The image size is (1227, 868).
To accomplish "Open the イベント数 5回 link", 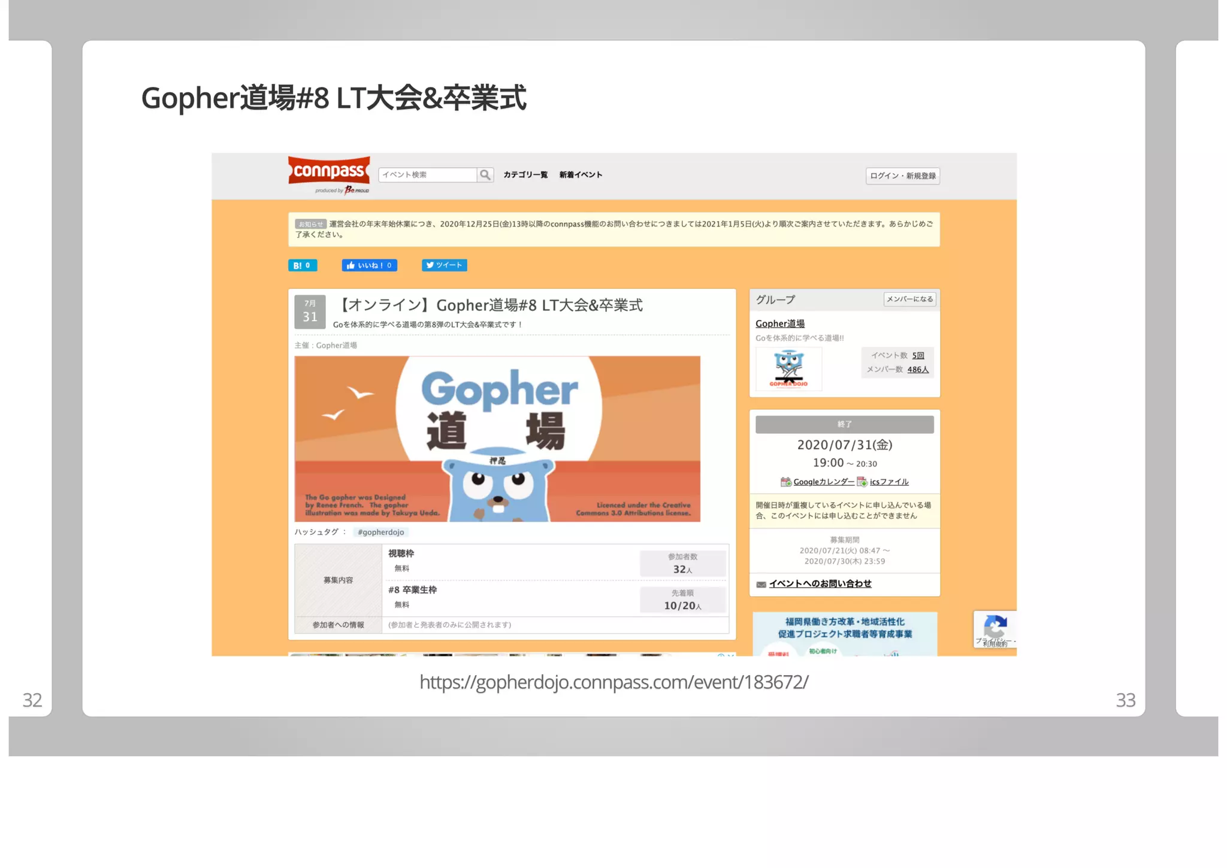I will coord(918,355).
